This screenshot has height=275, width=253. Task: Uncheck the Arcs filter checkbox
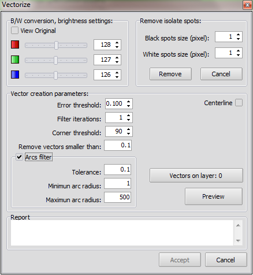tap(19, 157)
